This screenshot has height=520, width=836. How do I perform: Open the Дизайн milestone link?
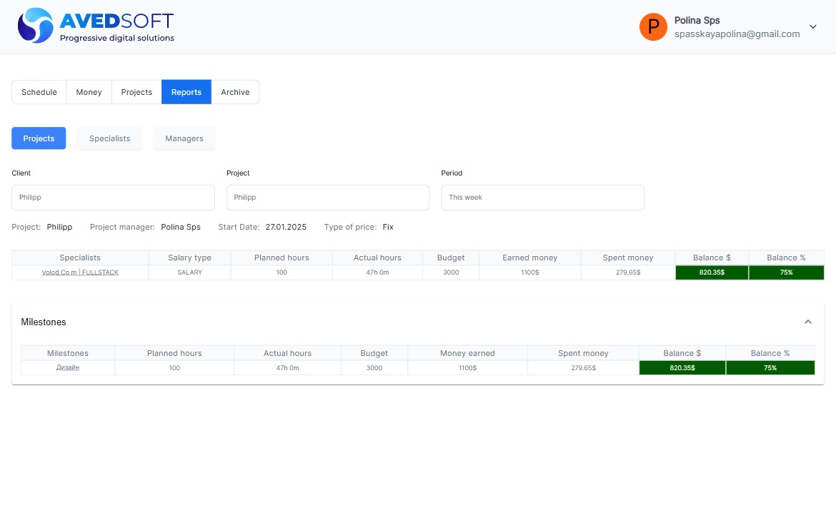pyautogui.click(x=68, y=367)
